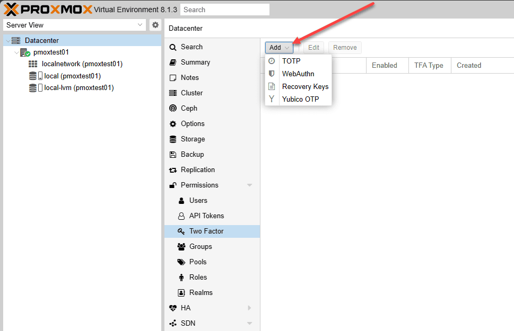Screen dimensions: 514x331
Task: Click the Remove button
Action: click(x=345, y=48)
